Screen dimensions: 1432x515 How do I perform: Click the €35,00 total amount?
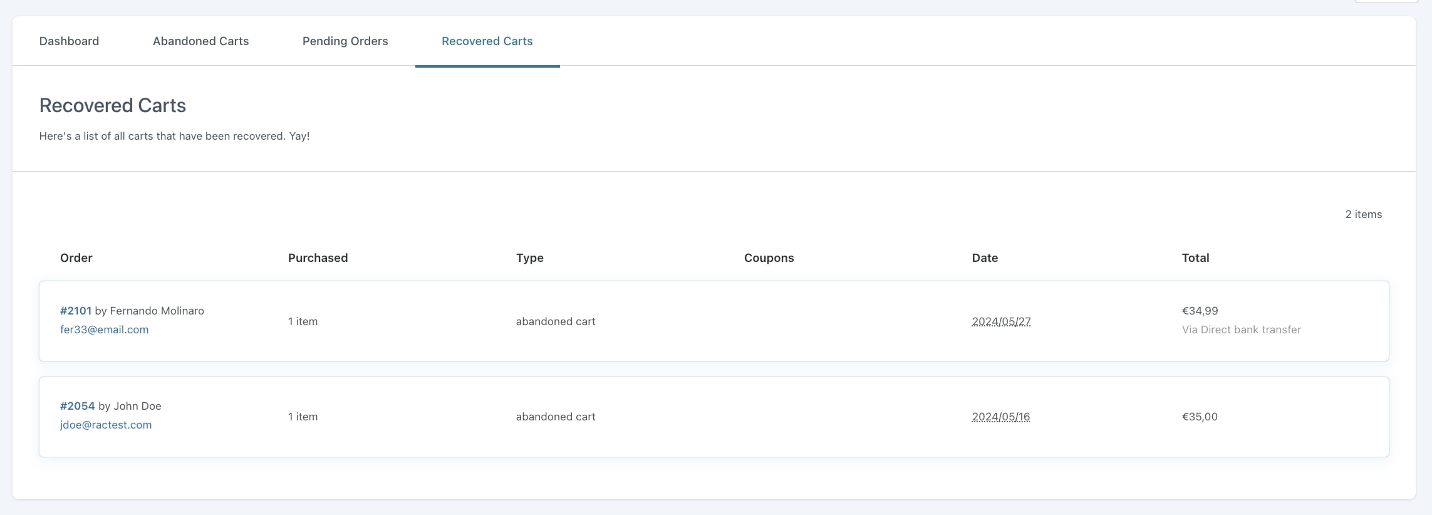point(1200,417)
